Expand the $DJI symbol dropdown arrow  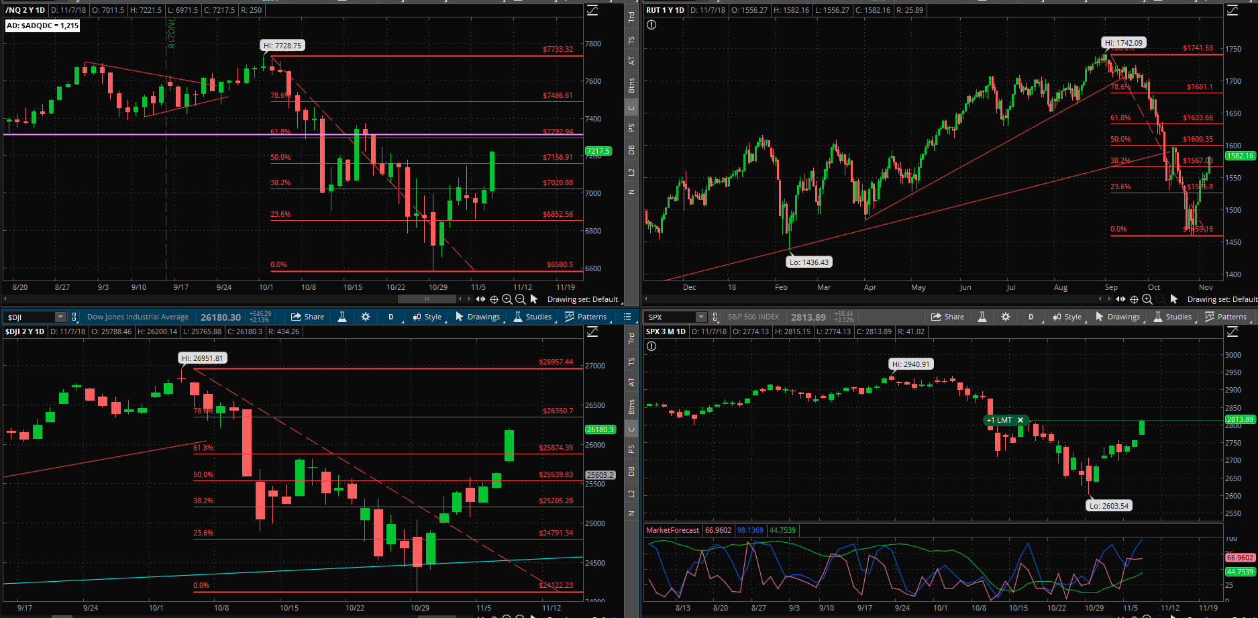(x=60, y=317)
